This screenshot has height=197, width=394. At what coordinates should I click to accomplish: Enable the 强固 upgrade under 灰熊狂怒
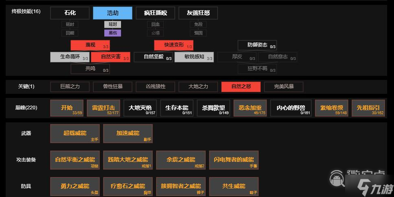(x=198, y=33)
